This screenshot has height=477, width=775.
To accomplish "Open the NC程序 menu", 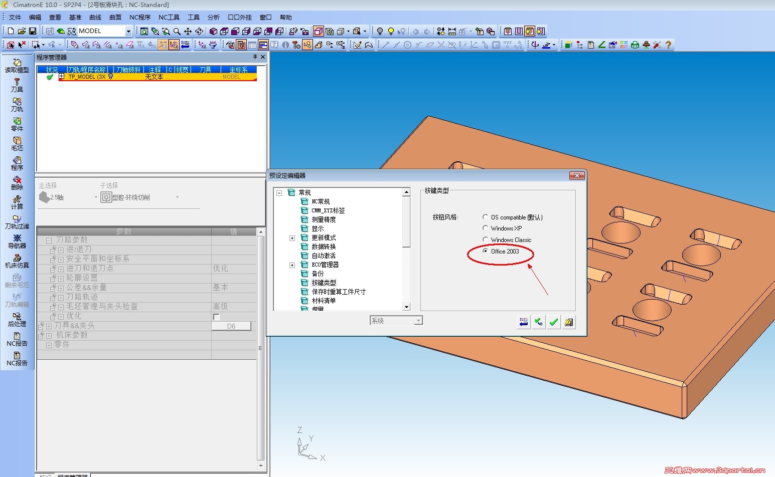I will (x=140, y=18).
